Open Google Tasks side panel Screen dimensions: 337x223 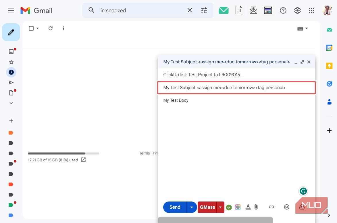click(329, 84)
